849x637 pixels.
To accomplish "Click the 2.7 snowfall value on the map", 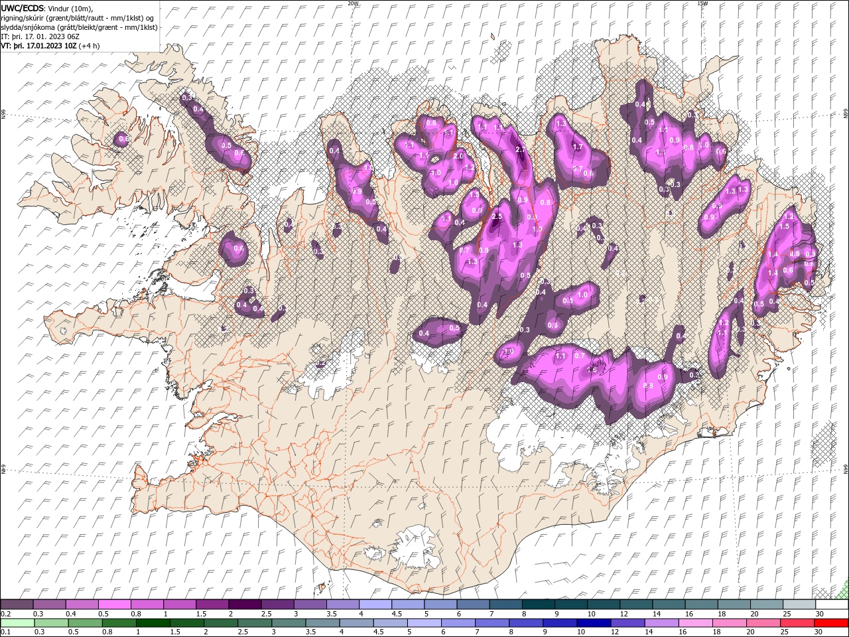I will point(521,149).
